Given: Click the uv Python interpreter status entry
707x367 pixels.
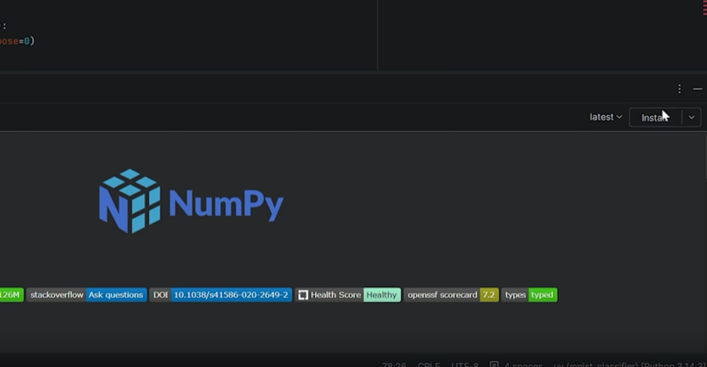Looking at the screenshot, I should point(630,364).
